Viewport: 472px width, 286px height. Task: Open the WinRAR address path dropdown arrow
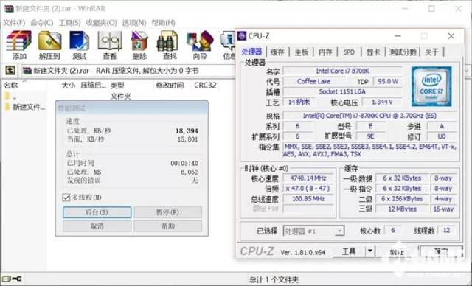coord(467,71)
